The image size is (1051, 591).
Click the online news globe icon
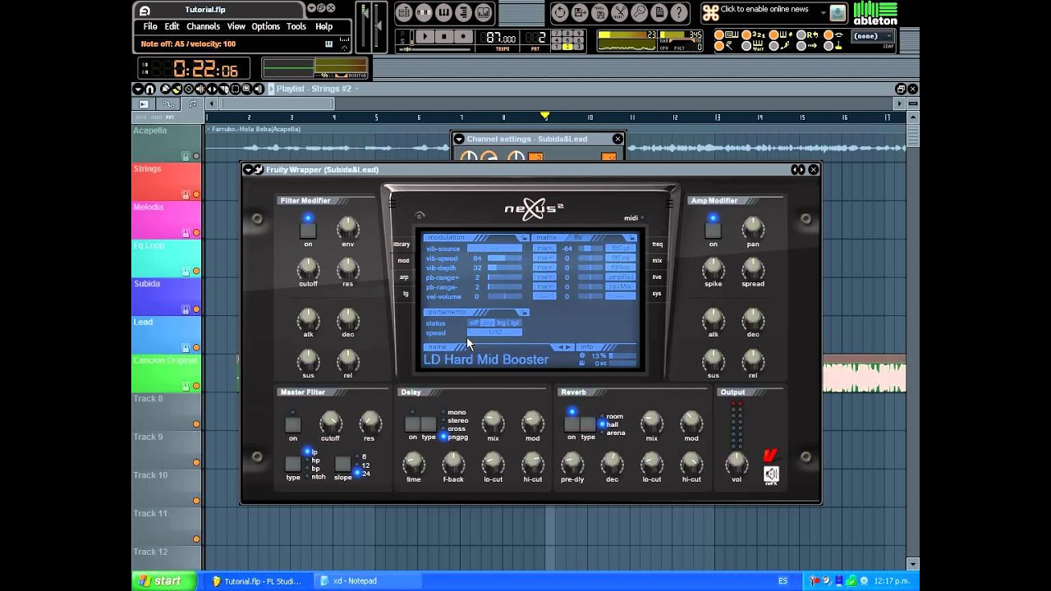[x=837, y=12]
